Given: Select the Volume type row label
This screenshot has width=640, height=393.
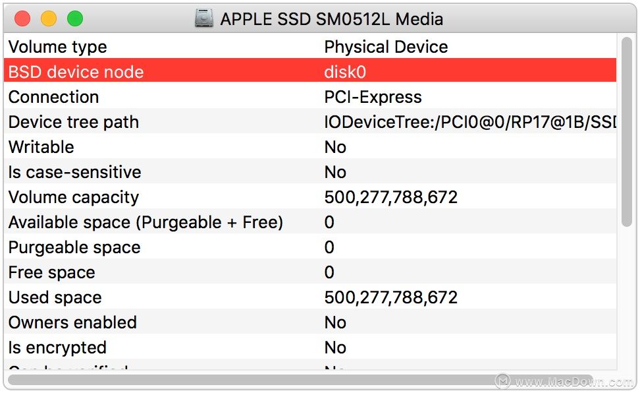Looking at the screenshot, I should coord(57,47).
